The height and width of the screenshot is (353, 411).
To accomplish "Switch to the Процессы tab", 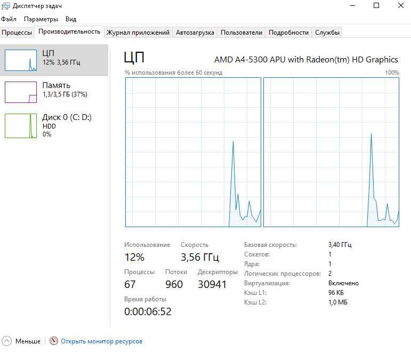I will point(17,33).
